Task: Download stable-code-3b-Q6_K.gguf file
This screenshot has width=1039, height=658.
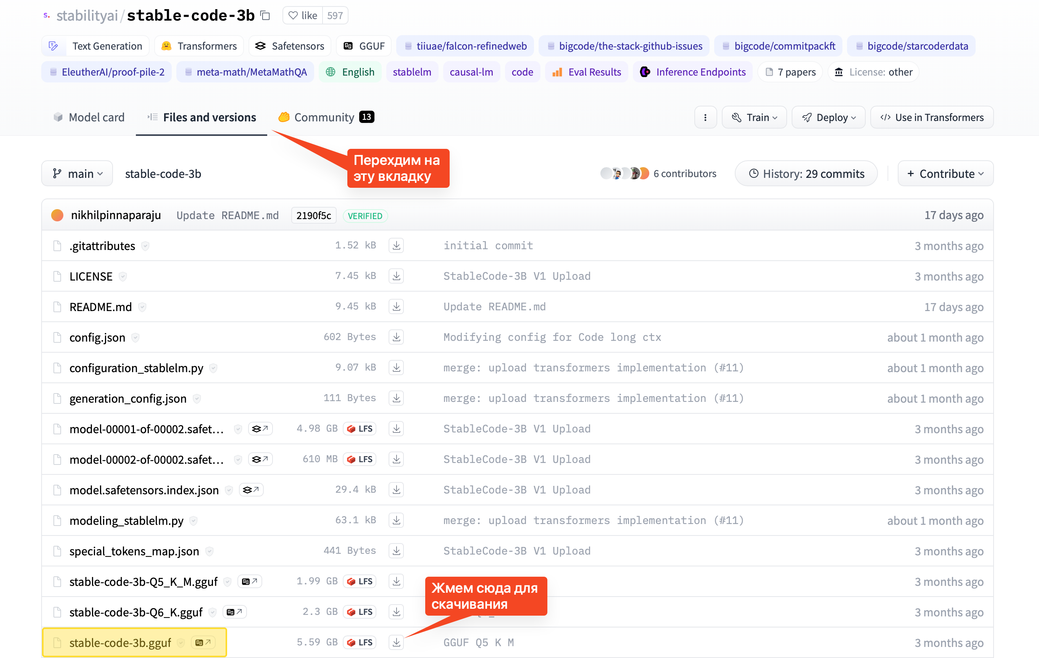Action: [396, 612]
